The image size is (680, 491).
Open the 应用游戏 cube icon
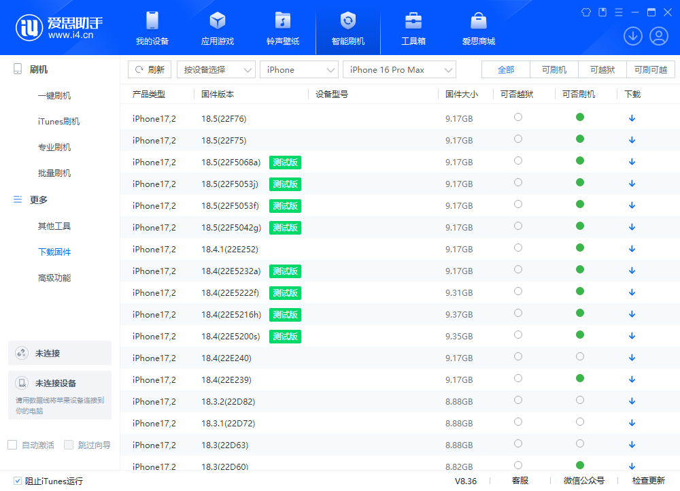click(x=218, y=20)
